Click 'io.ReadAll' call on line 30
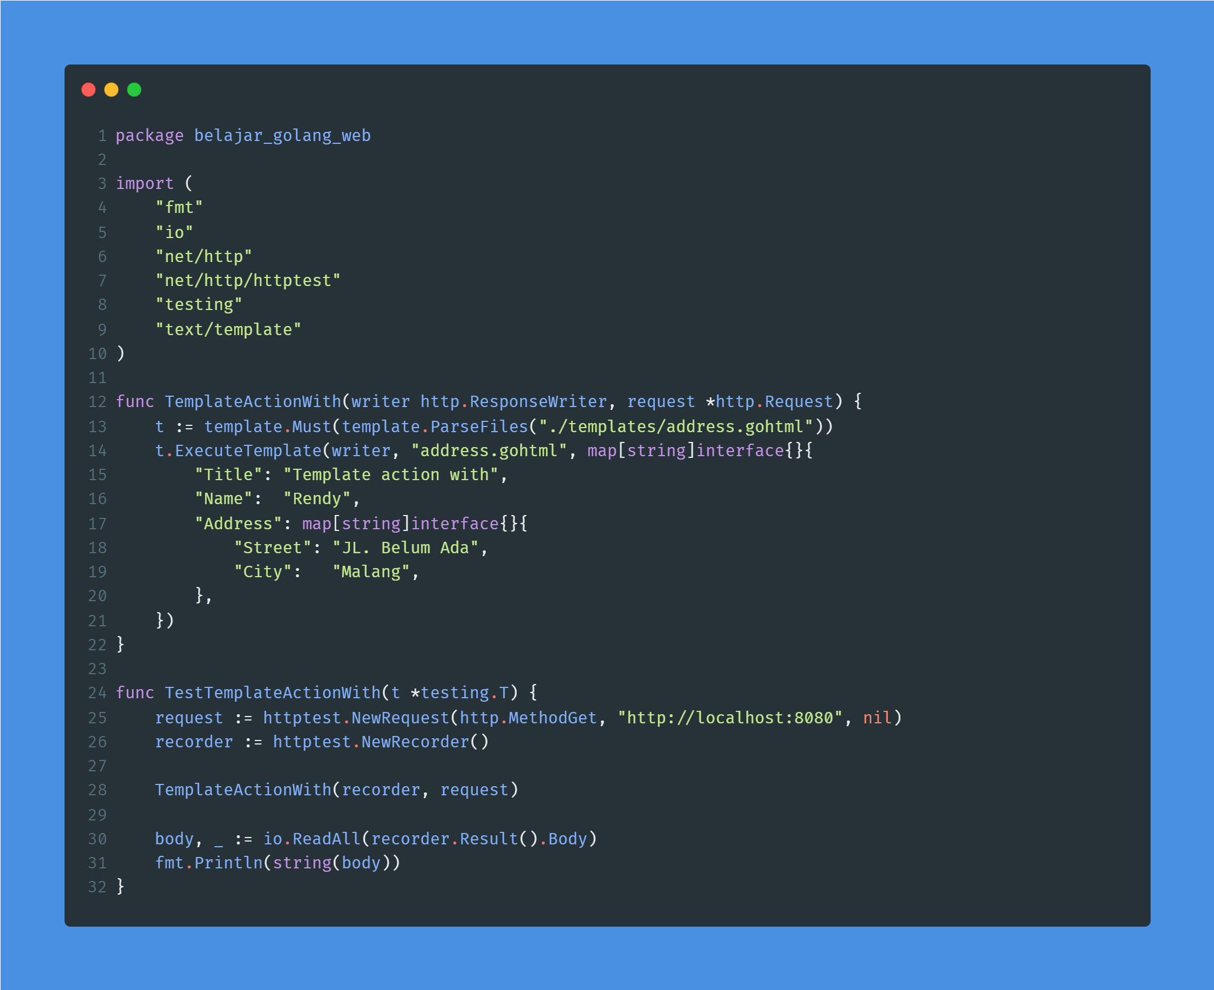1214x990 pixels. click(312, 839)
